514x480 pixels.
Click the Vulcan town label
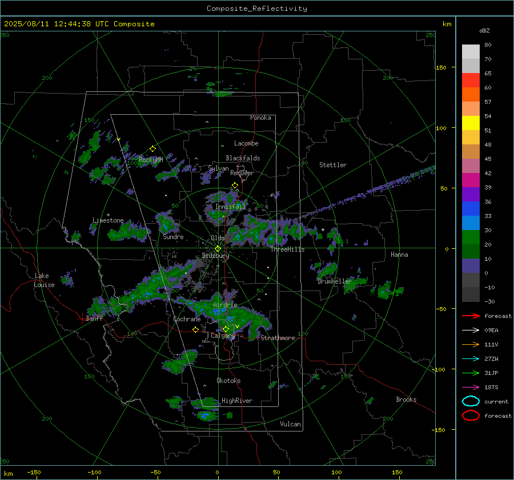pos(291,424)
